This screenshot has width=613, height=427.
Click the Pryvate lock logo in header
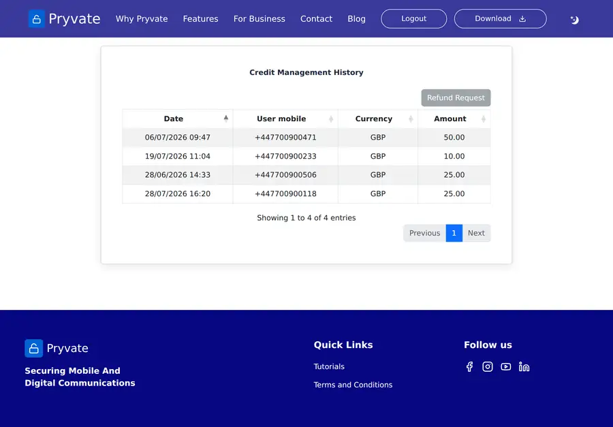(36, 19)
